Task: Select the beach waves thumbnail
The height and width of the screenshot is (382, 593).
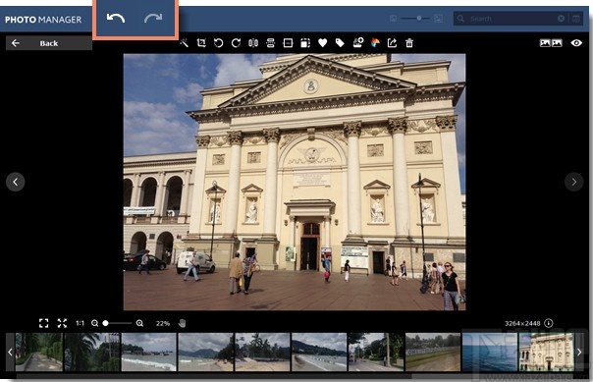Action: [148, 352]
